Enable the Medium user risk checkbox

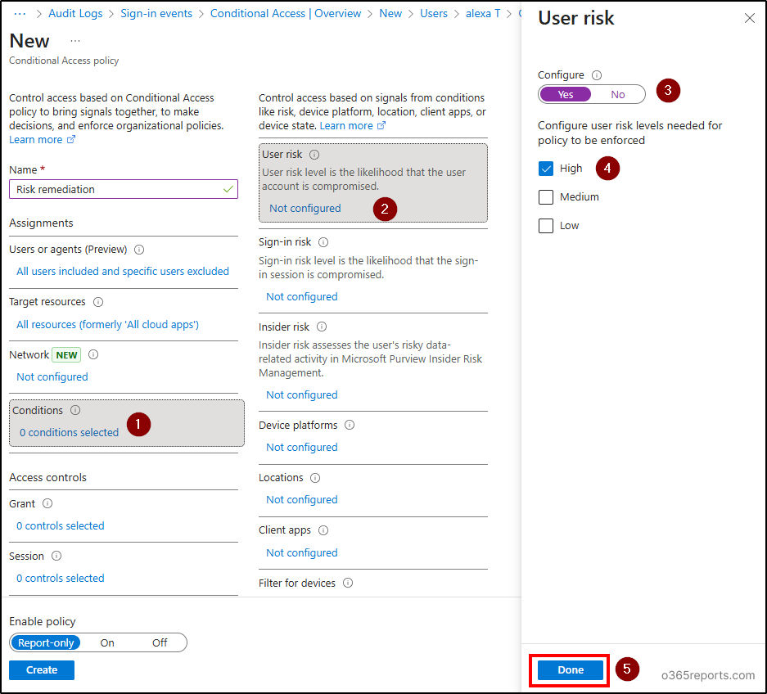pos(546,196)
